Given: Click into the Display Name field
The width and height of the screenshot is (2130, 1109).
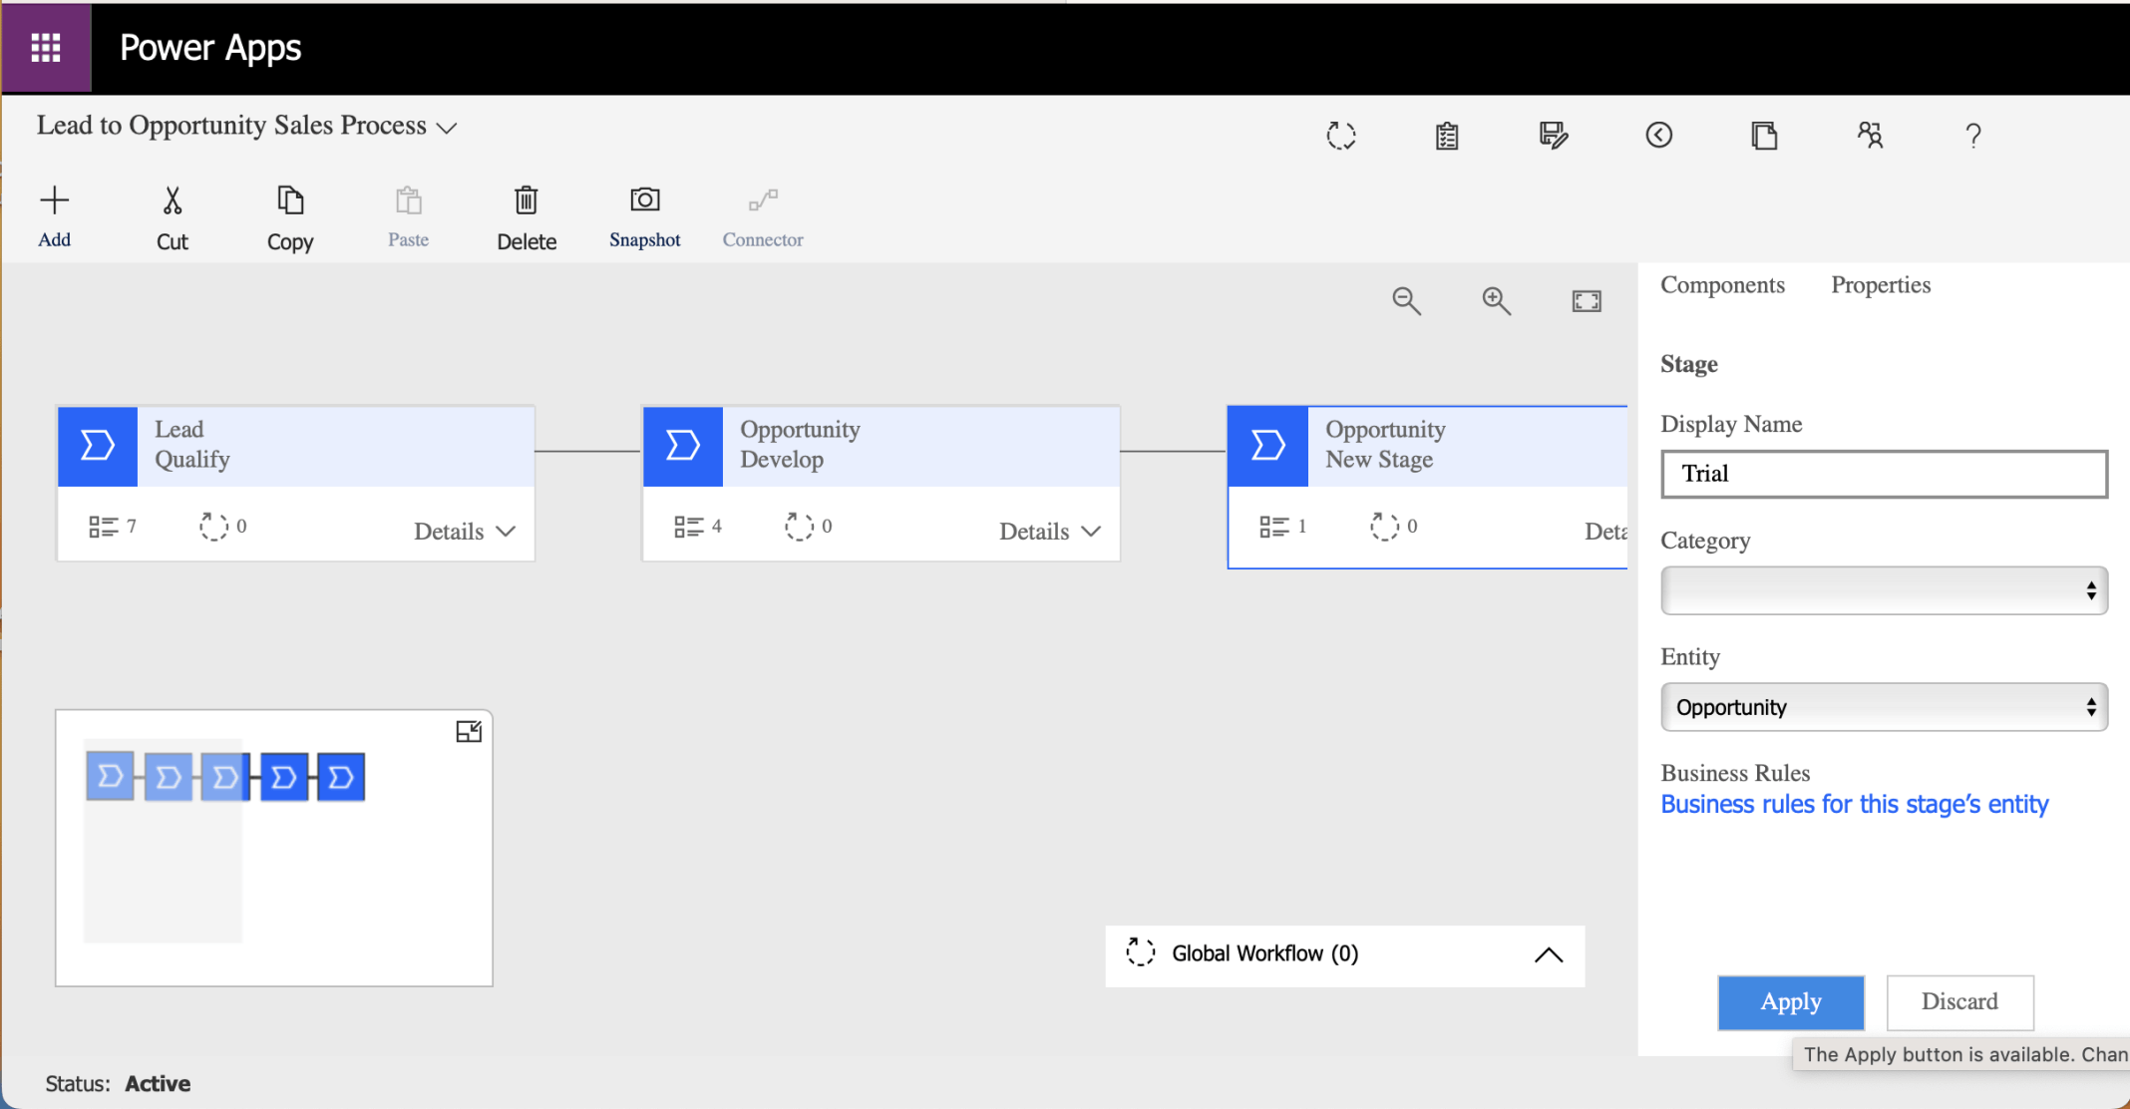Looking at the screenshot, I should (x=1884, y=474).
